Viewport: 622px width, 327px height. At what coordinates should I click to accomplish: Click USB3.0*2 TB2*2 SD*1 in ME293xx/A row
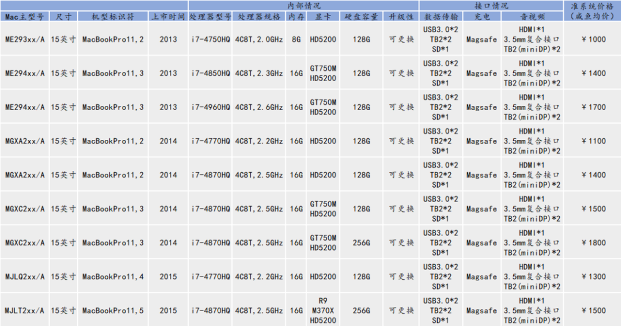(x=441, y=39)
